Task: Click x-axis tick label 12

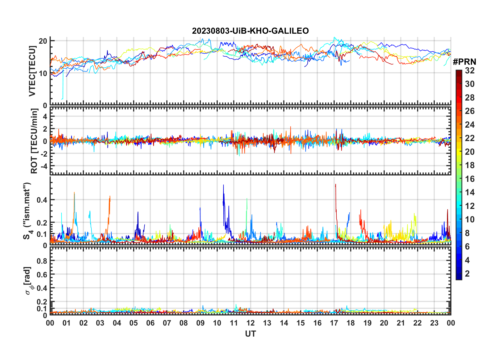Action: pyautogui.click(x=250, y=323)
